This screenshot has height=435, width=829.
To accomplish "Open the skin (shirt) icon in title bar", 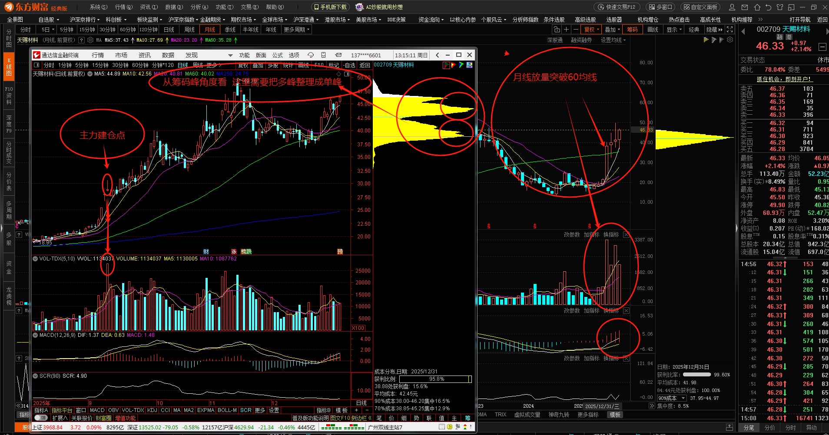I will pos(780,7).
